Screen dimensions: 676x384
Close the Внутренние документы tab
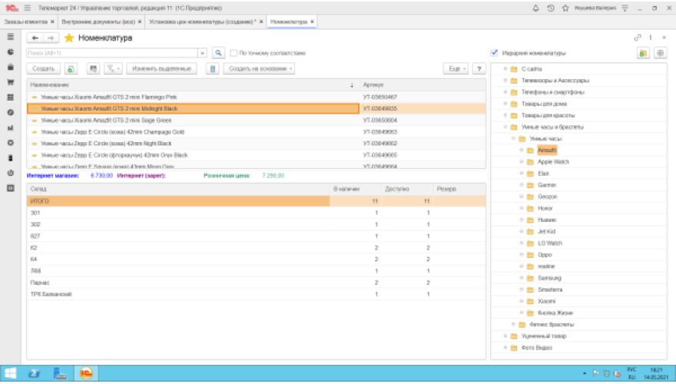click(140, 22)
